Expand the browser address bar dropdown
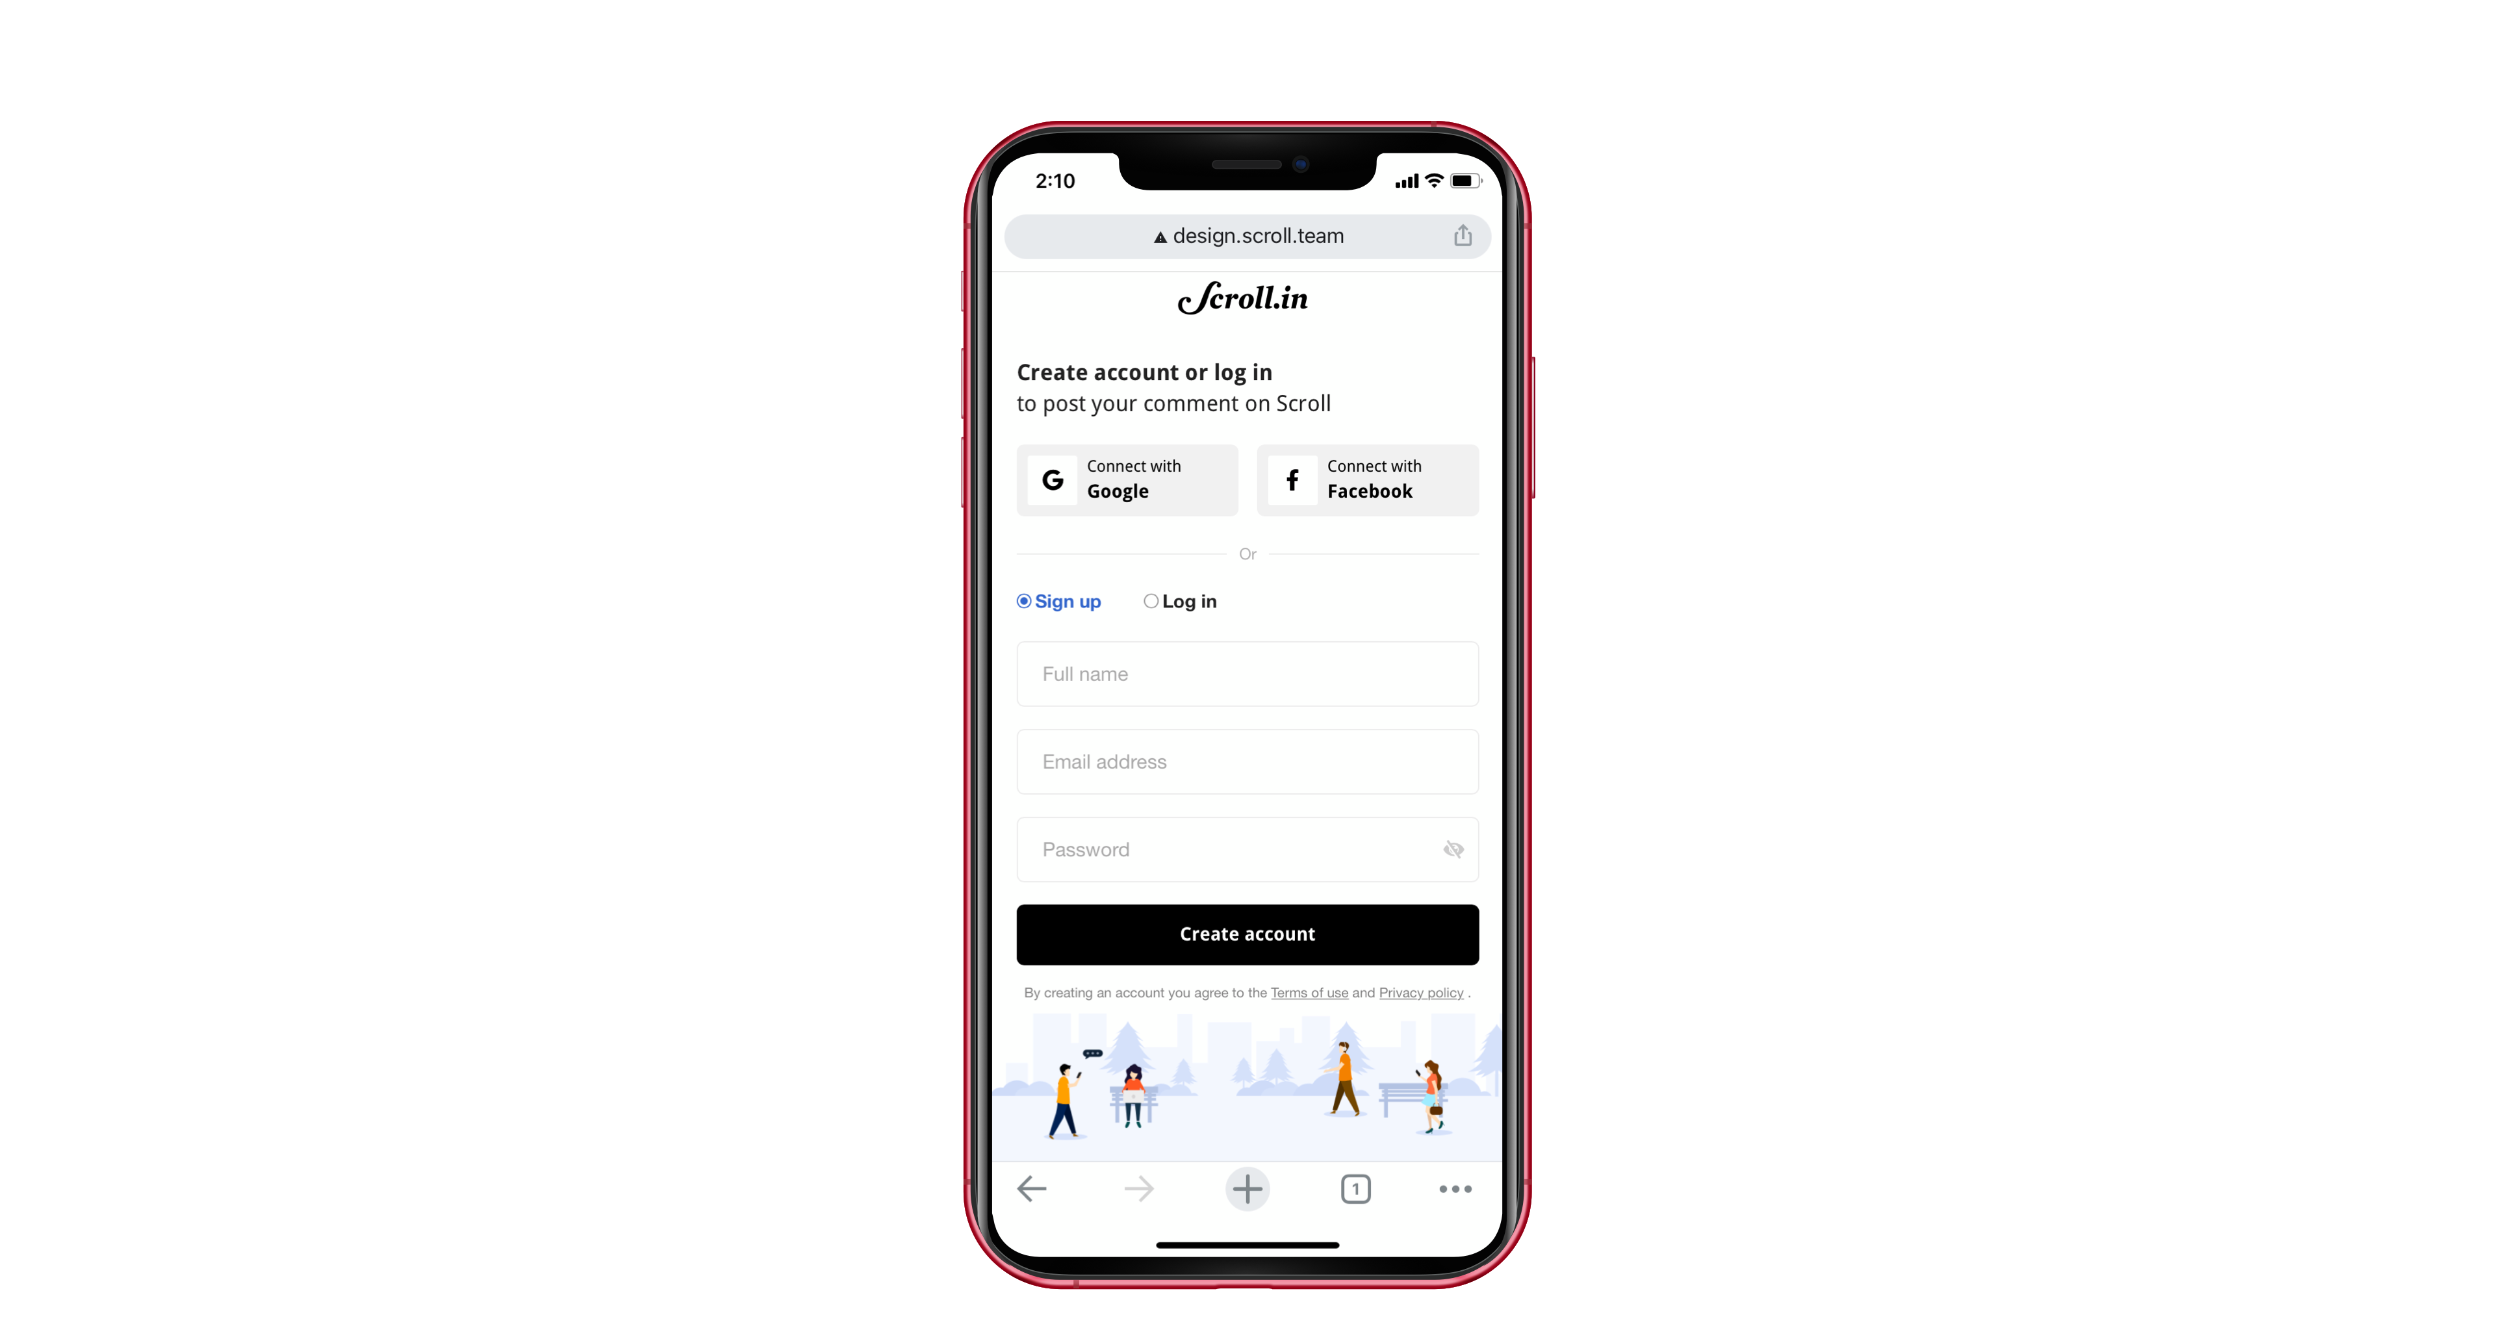 [1247, 236]
